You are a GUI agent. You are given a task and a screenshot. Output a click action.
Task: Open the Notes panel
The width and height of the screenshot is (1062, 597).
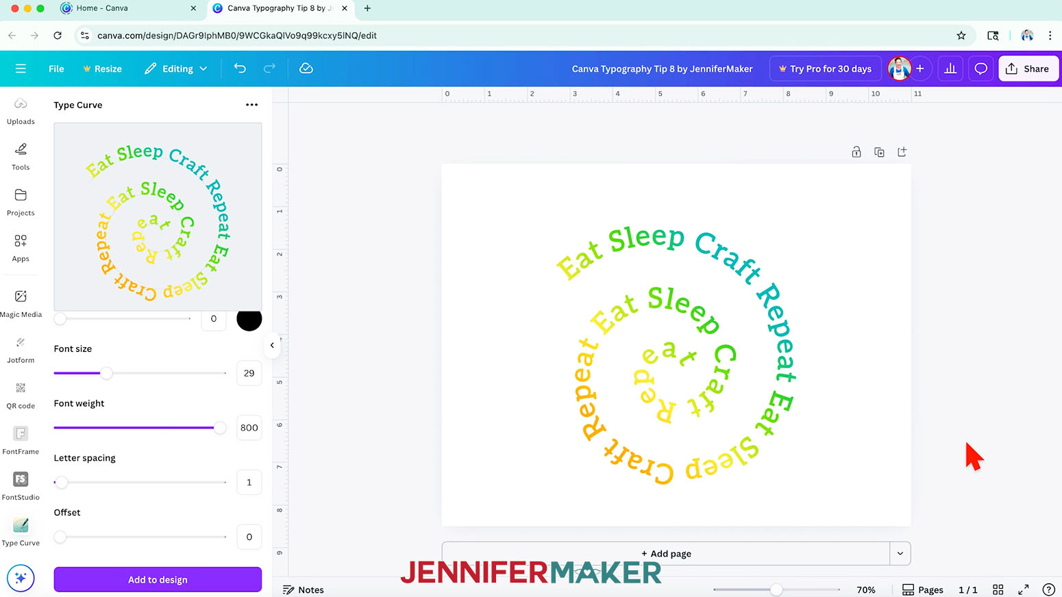pos(304,589)
